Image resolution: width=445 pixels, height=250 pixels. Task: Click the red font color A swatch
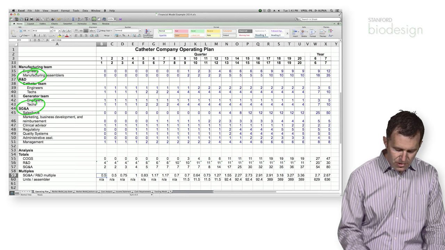click(67, 35)
